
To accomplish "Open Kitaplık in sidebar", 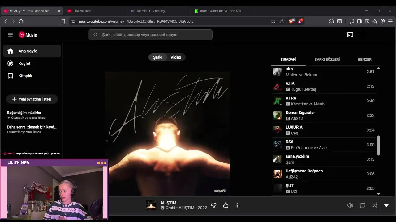I will pyautogui.click(x=32, y=76).
